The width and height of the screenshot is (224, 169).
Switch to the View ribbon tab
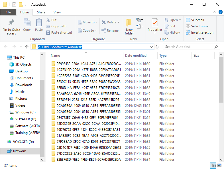pyautogui.click(x=57, y=12)
